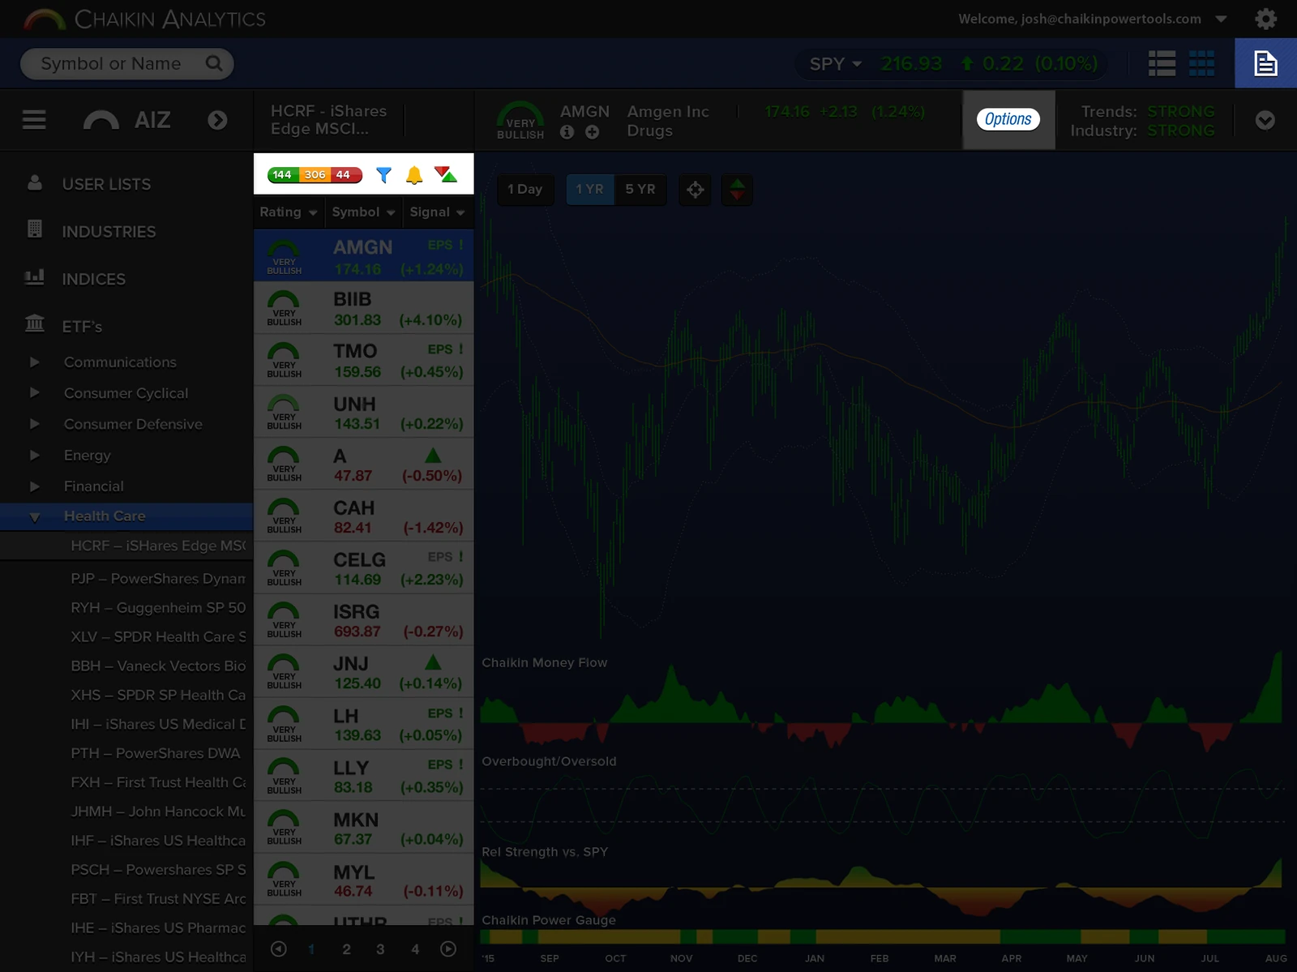
Task: Open the settings gear icon
Action: coord(1265,19)
